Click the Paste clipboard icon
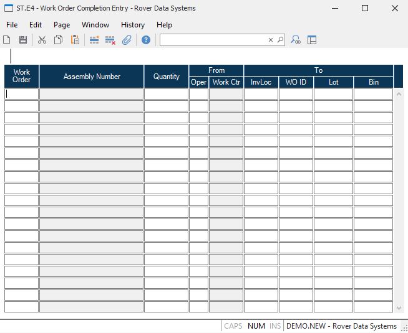Screen dimensions: 408x333 click(75, 40)
